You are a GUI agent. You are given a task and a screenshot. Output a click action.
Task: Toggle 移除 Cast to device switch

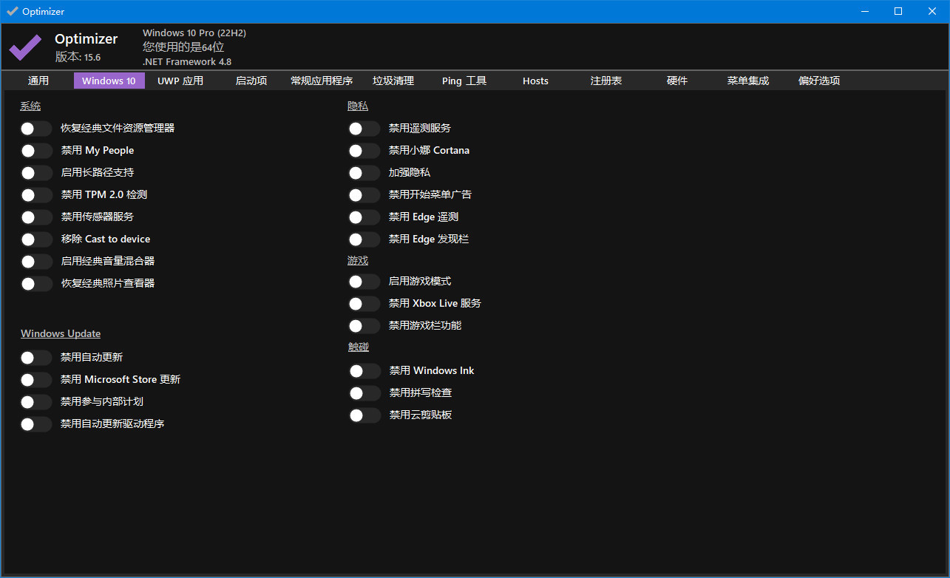tap(36, 239)
